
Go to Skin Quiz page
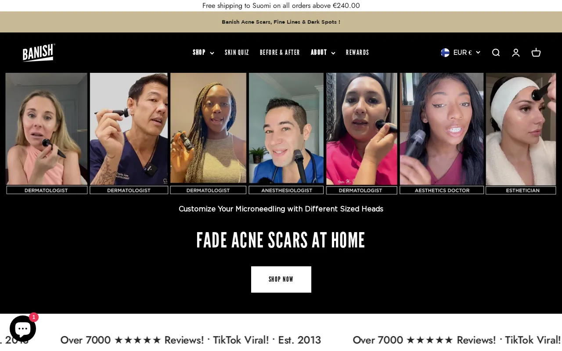point(237,53)
